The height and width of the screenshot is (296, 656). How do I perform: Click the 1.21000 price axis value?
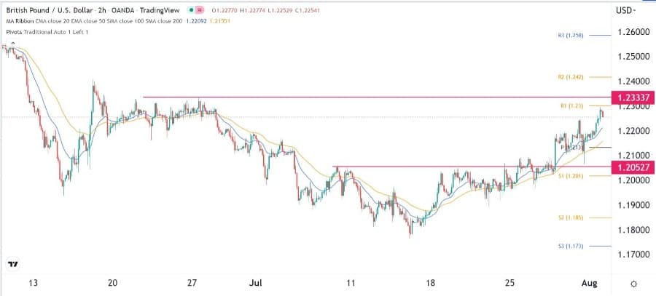[633, 156]
